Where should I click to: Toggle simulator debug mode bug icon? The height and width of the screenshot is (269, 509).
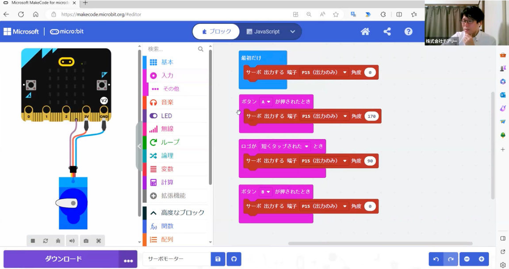tap(58, 241)
